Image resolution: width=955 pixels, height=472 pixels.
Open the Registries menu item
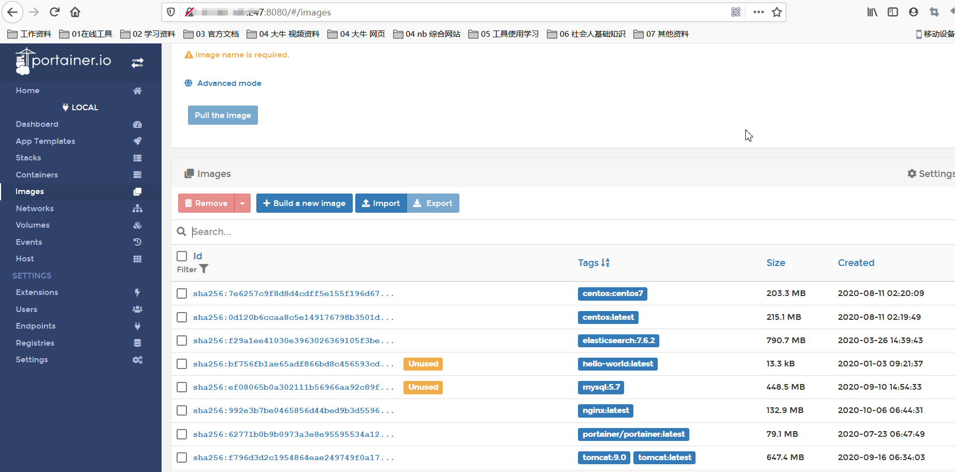(35, 343)
